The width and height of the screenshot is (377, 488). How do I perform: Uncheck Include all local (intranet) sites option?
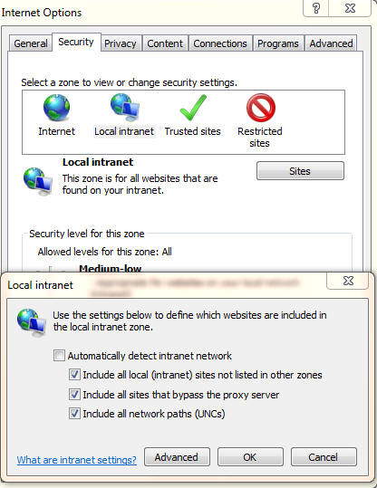[x=74, y=375]
